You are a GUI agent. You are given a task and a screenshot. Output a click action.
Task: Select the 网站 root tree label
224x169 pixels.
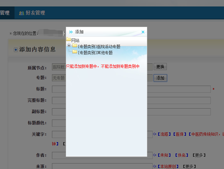click(75, 40)
